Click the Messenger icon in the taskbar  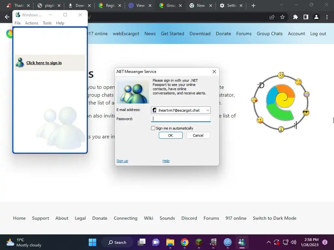242,242
